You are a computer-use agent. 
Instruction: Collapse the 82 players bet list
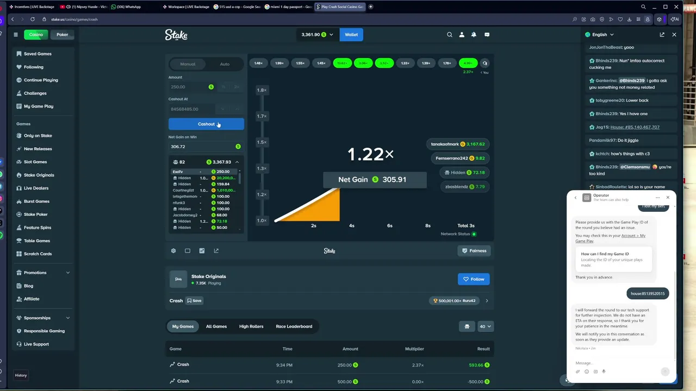[237, 162]
